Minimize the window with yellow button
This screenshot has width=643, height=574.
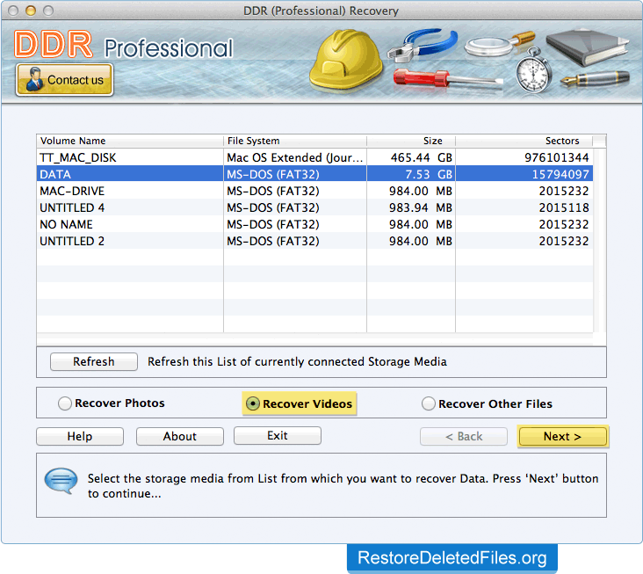pyautogui.click(x=31, y=11)
